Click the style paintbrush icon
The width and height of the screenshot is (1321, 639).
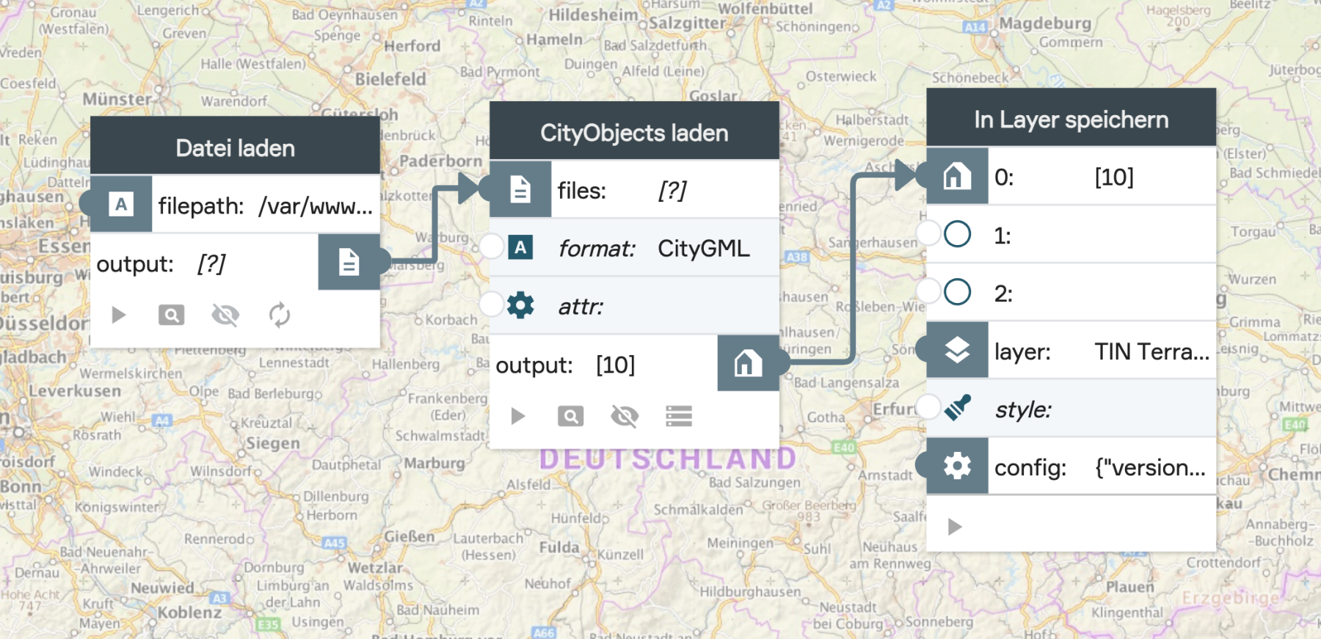coord(957,408)
